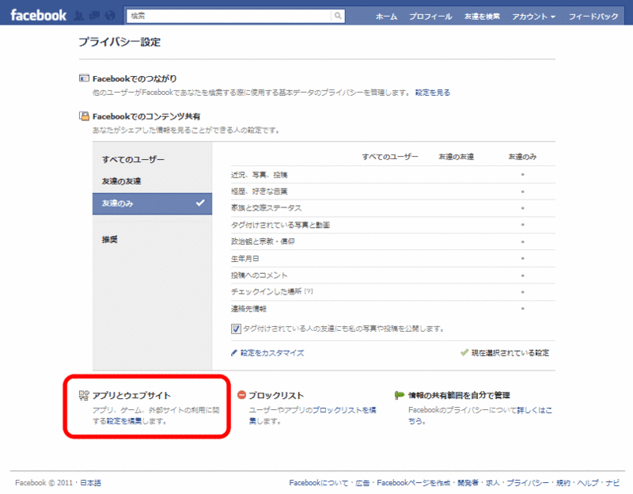
Task: Click the pencil icon beside 設定をカスタマイズ
Action: pyautogui.click(x=233, y=353)
